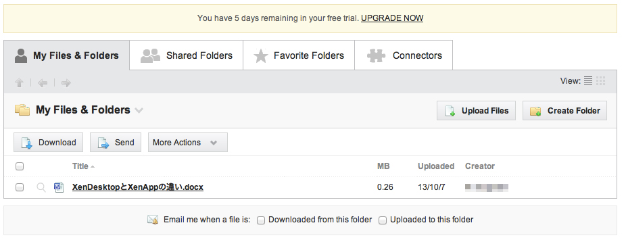Open the Connectors tab
626x244 pixels.
[x=404, y=55]
